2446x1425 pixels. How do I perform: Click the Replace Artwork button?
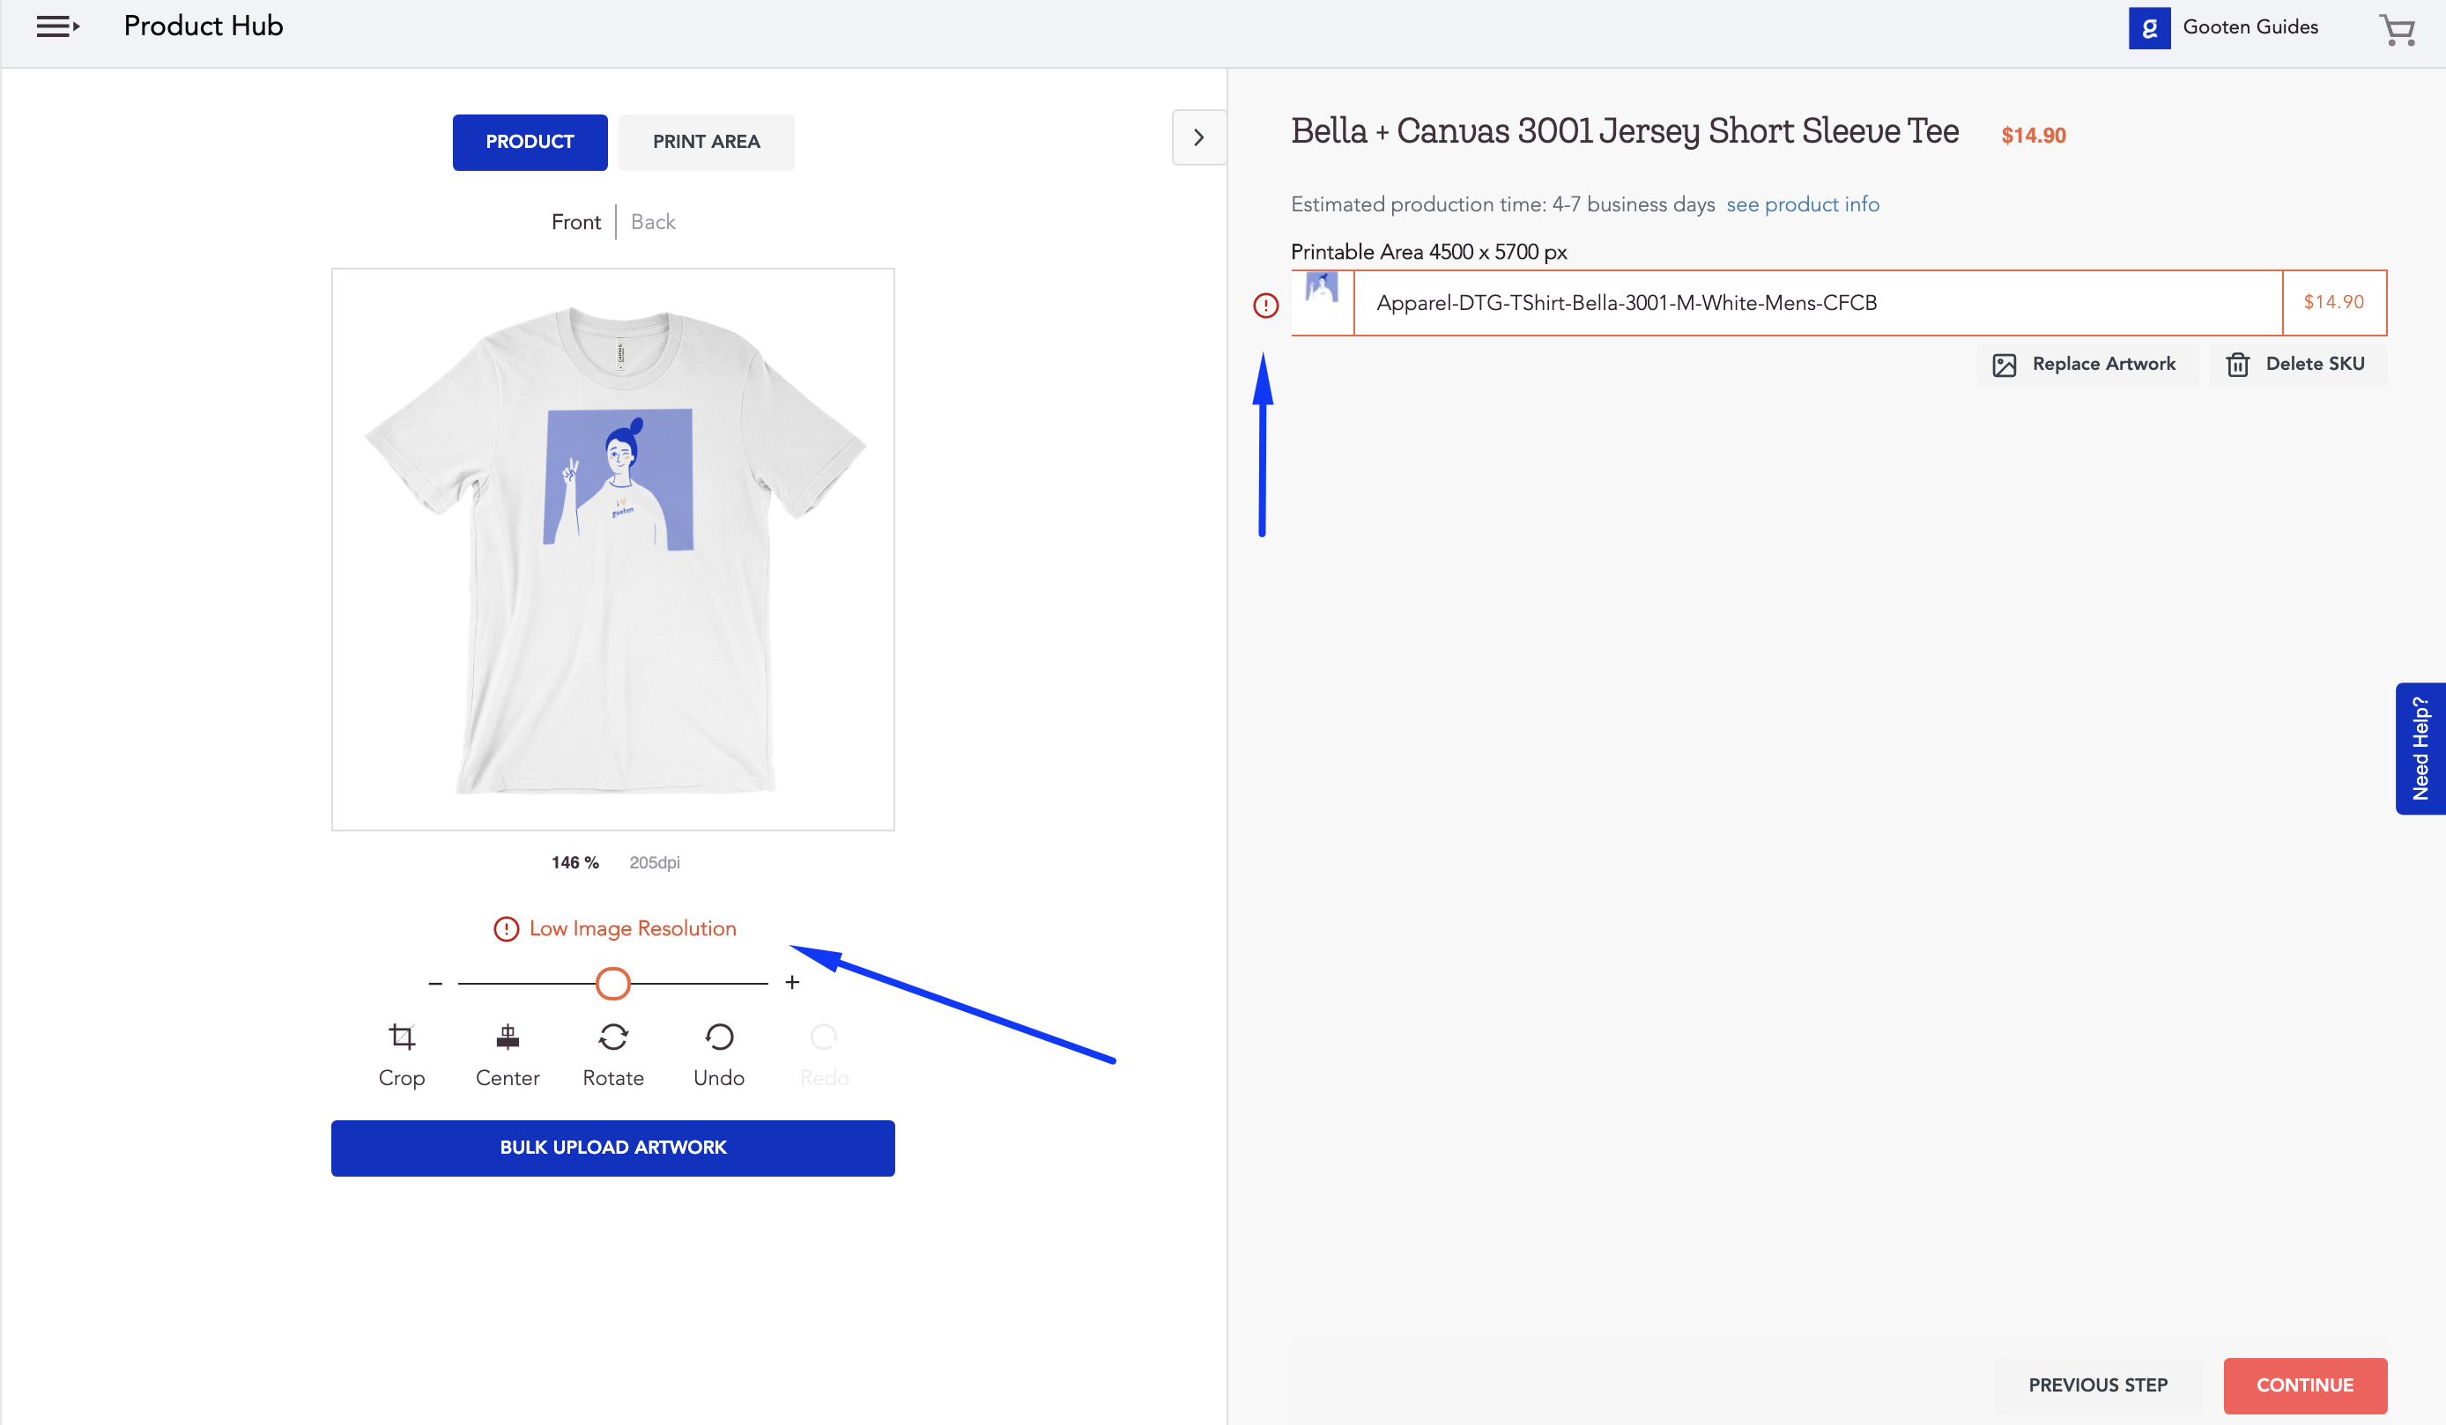pos(2087,364)
